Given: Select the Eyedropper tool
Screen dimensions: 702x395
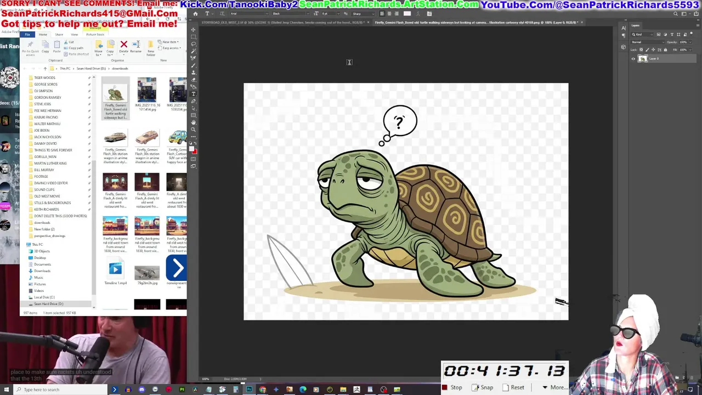Looking at the screenshot, I should pyautogui.click(x=193, y=58).
